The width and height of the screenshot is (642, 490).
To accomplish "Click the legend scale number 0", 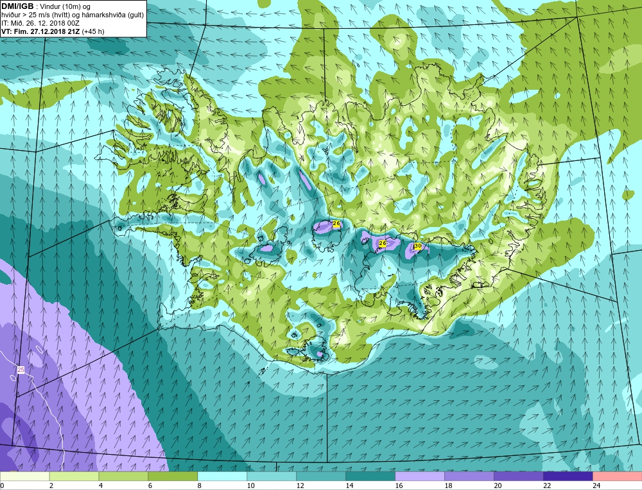I will pyautogui.click(x=2, y=486).
